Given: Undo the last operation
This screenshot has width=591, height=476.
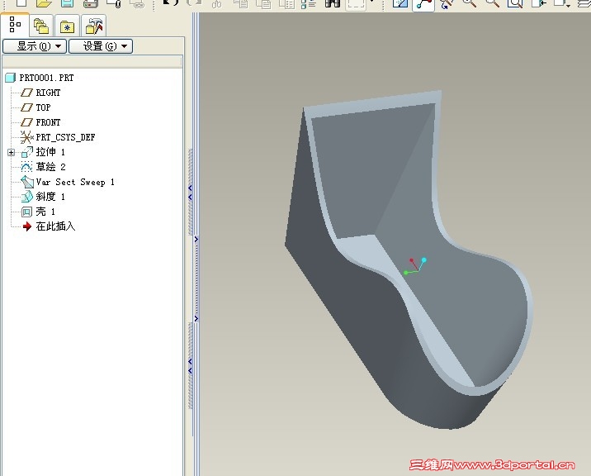Looking at the screenshot, I should (171, 3).
